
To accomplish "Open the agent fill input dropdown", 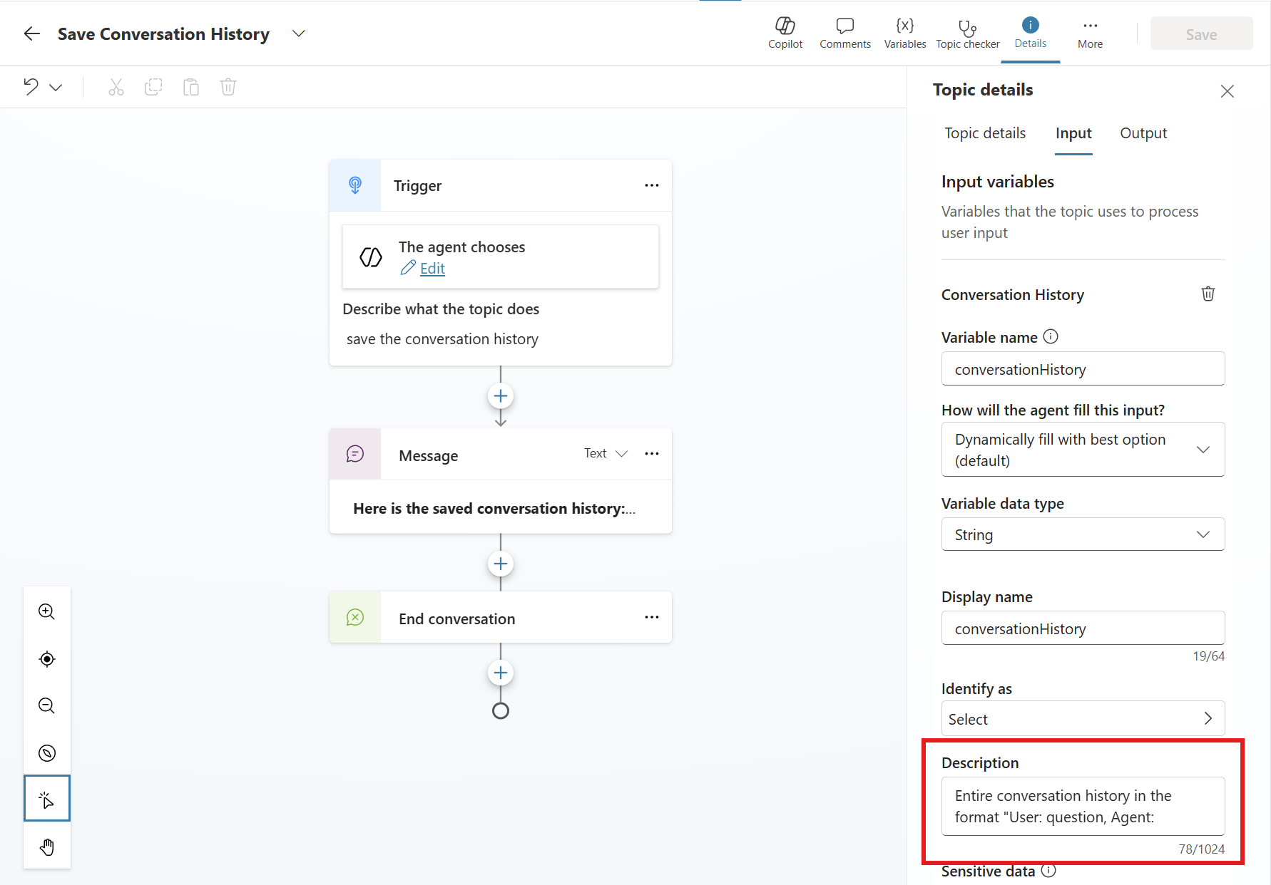I will 1083,450.
